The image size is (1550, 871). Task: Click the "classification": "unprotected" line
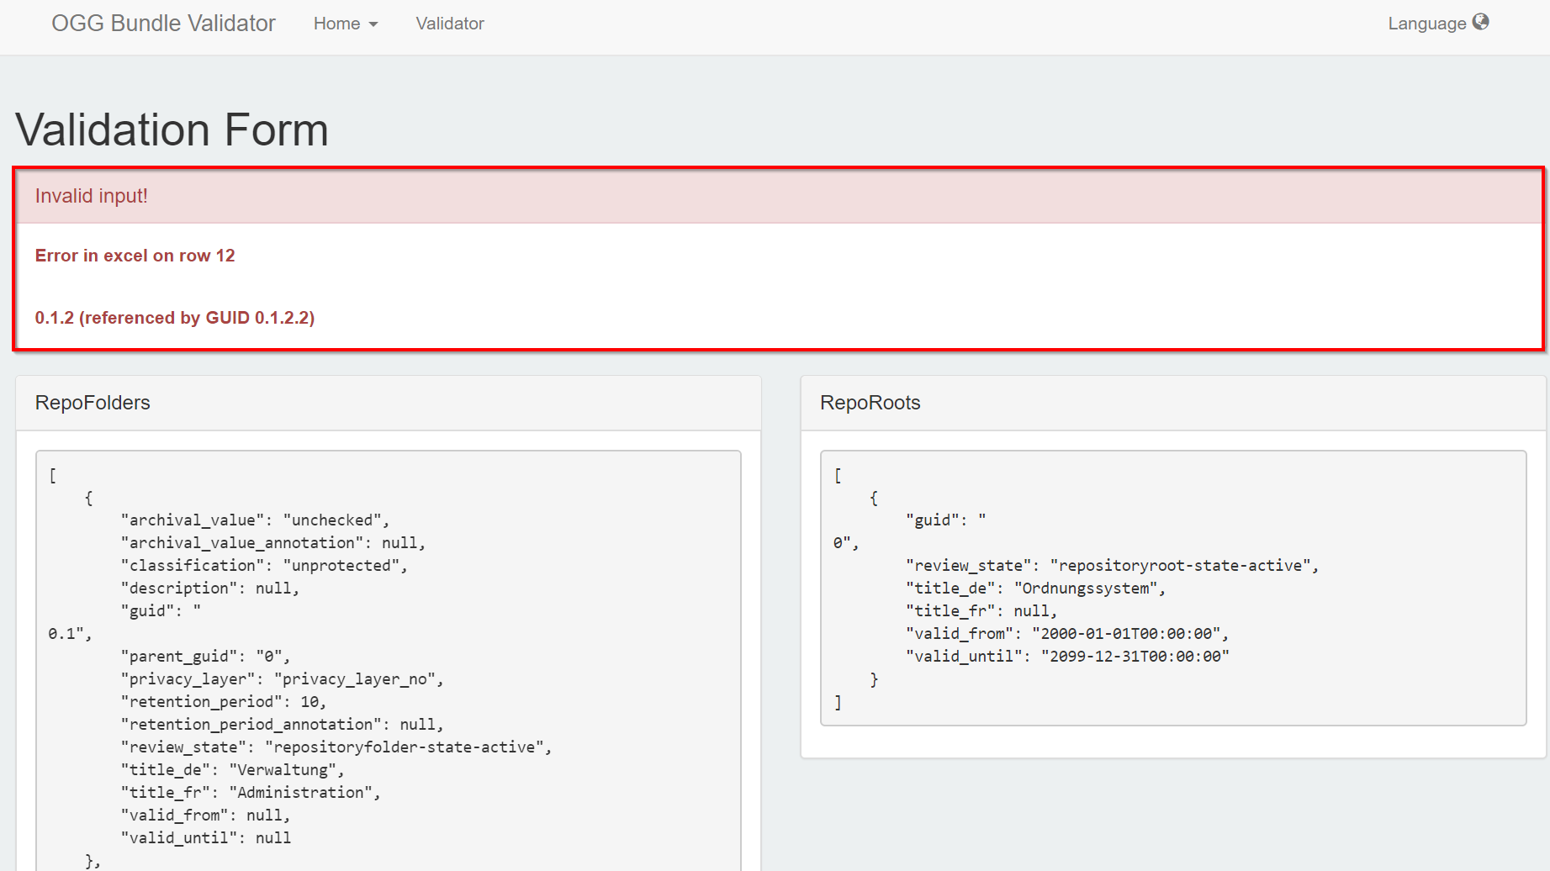pos(264,566)
